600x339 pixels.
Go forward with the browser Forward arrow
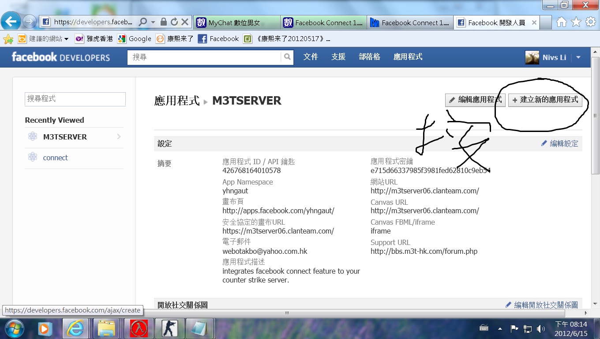coord(29,21)
